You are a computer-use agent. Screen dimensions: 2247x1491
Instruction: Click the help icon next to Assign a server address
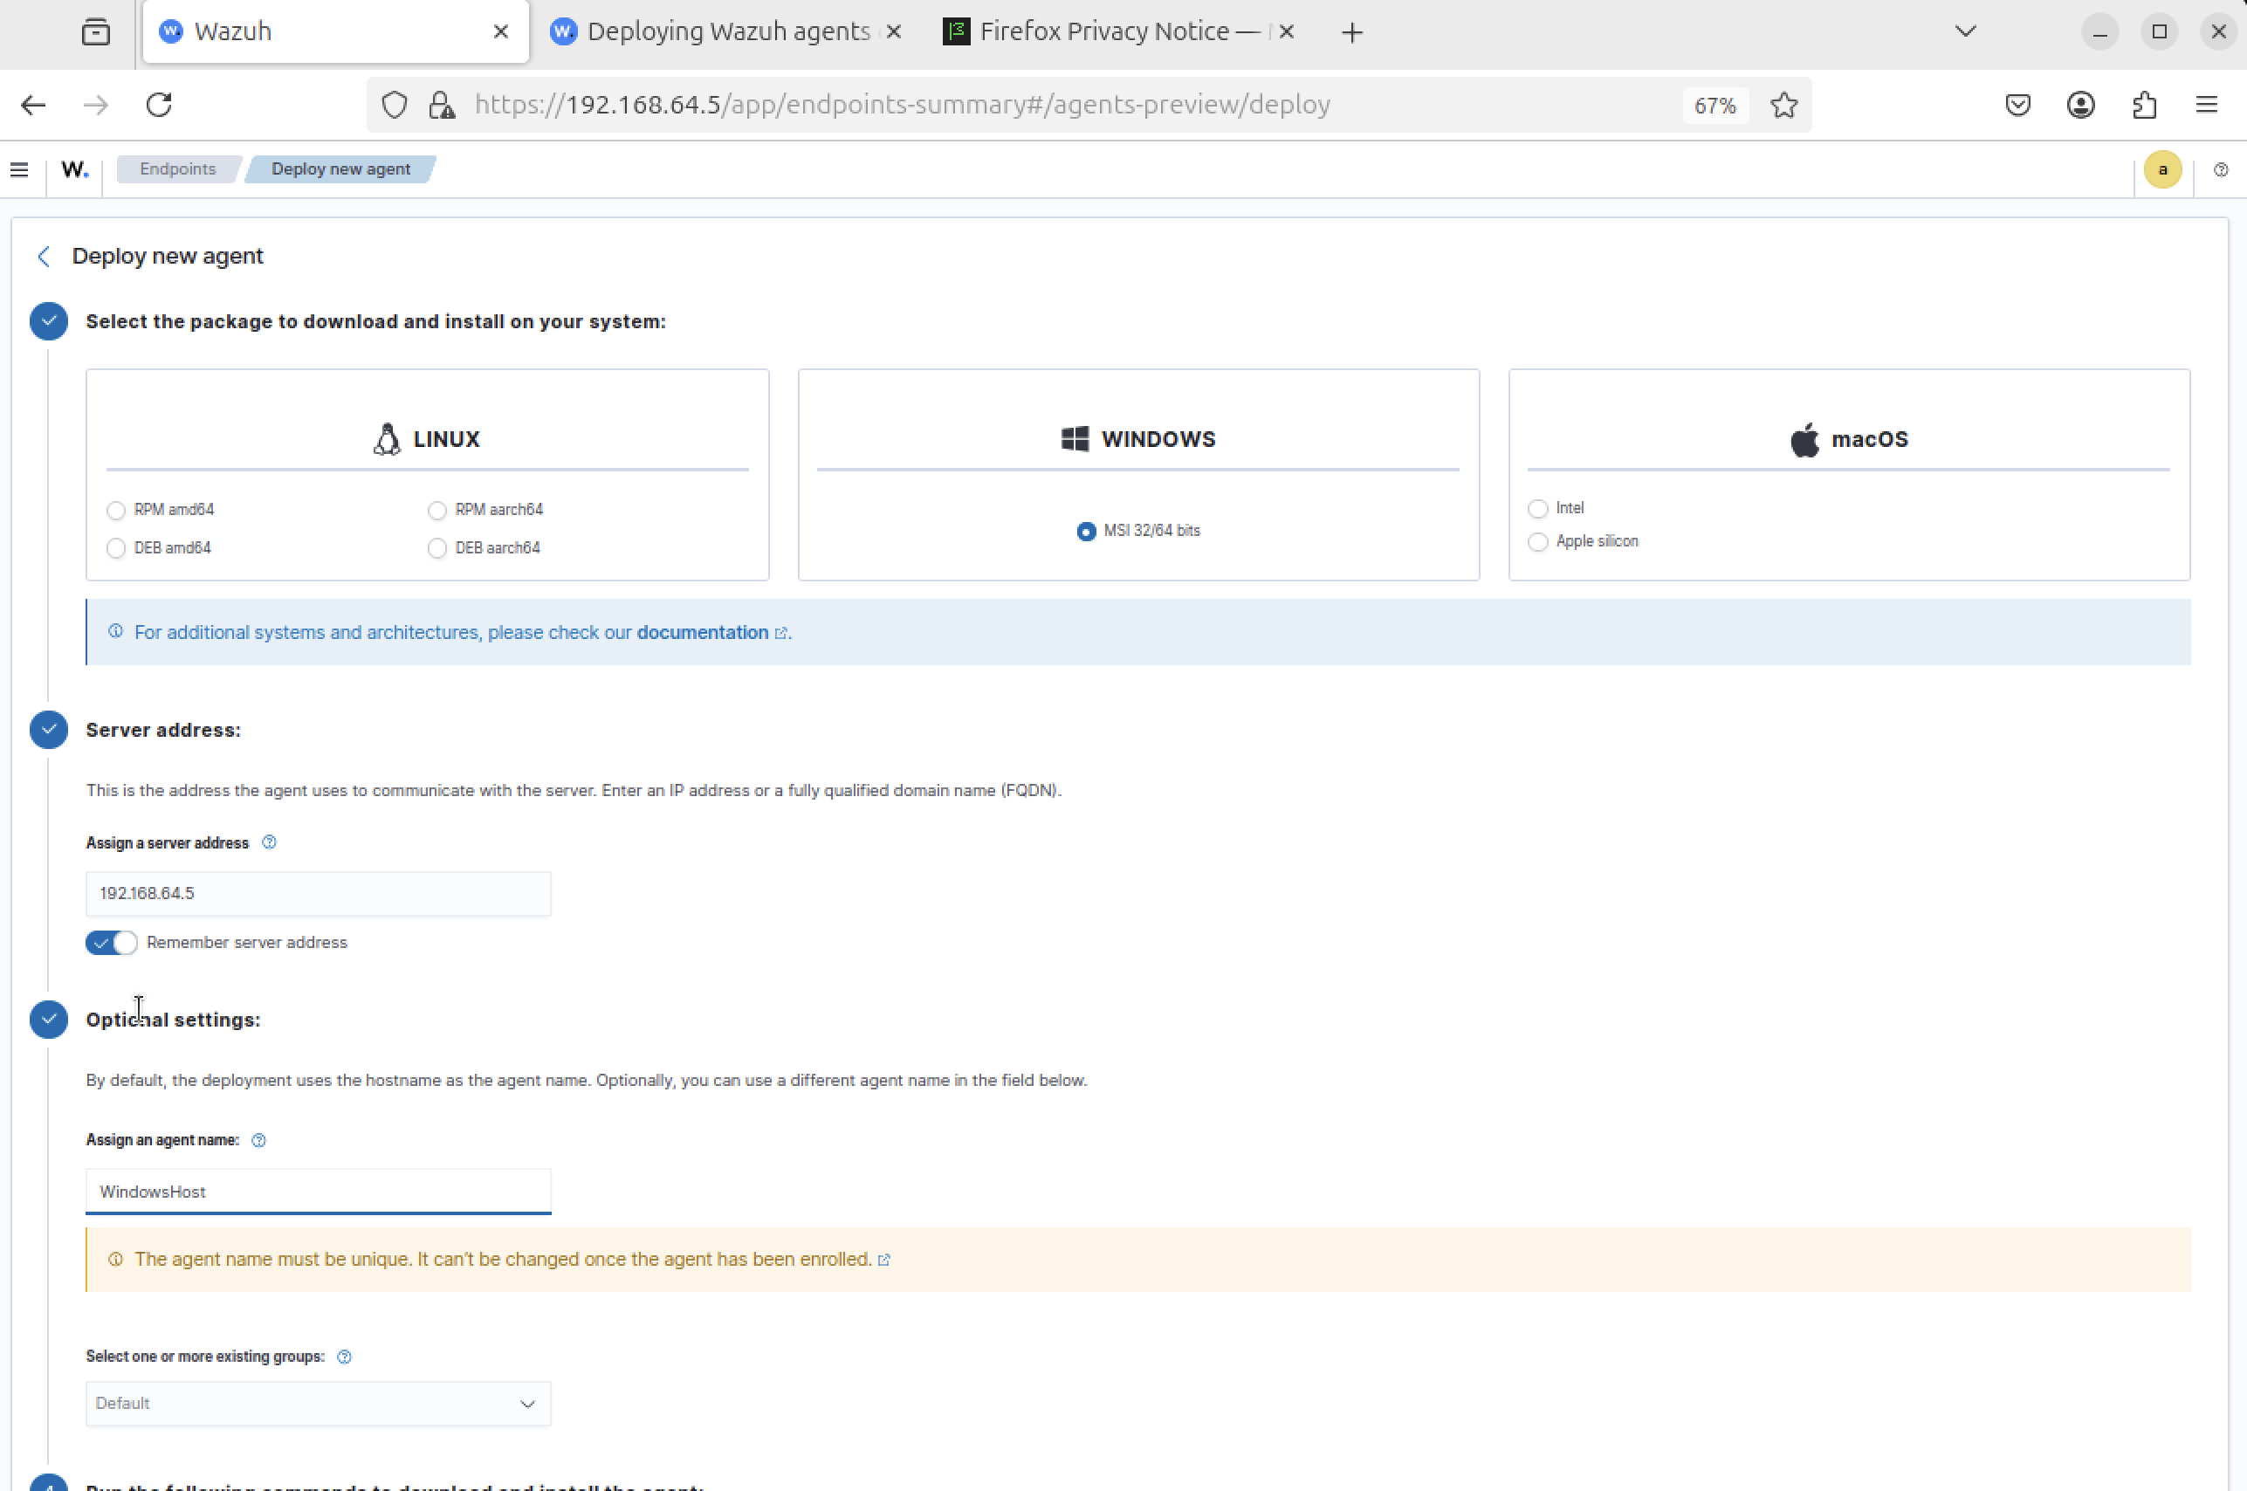(269, 842)
